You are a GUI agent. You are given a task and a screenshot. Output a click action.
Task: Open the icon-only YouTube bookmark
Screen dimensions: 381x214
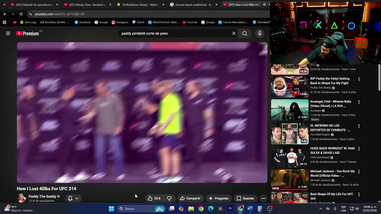point(15,22)
